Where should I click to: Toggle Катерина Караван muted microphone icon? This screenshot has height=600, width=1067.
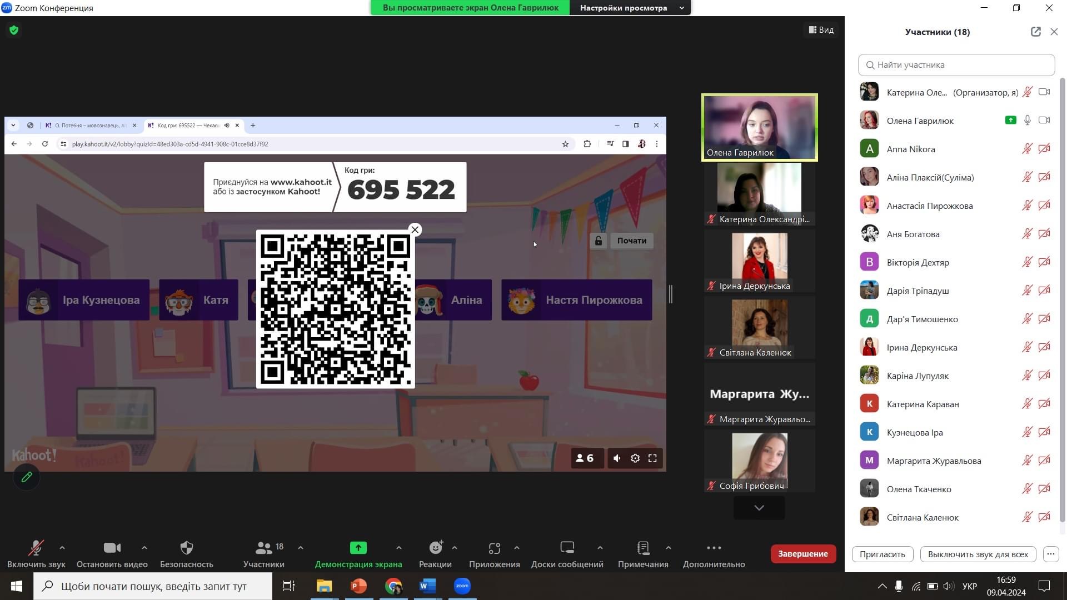[1028, 404]
